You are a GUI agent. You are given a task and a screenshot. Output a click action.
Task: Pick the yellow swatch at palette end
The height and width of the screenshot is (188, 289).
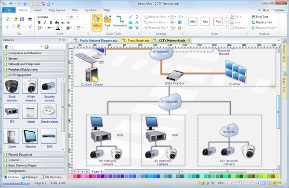tap(277, 176)
